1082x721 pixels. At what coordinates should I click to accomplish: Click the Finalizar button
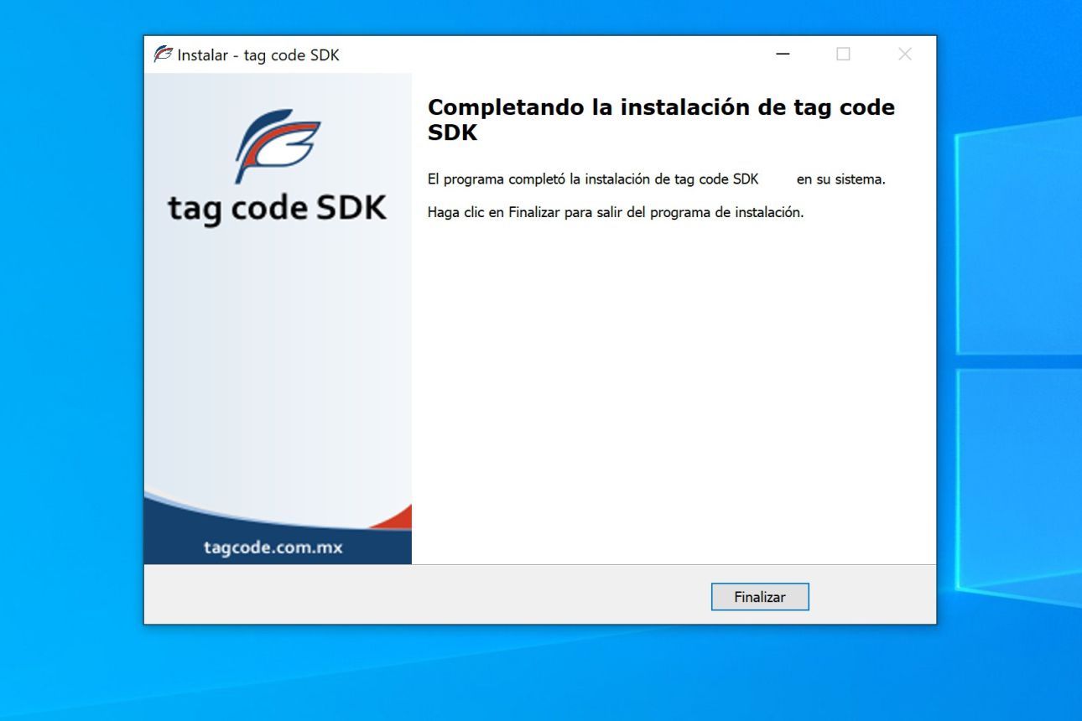760,597
